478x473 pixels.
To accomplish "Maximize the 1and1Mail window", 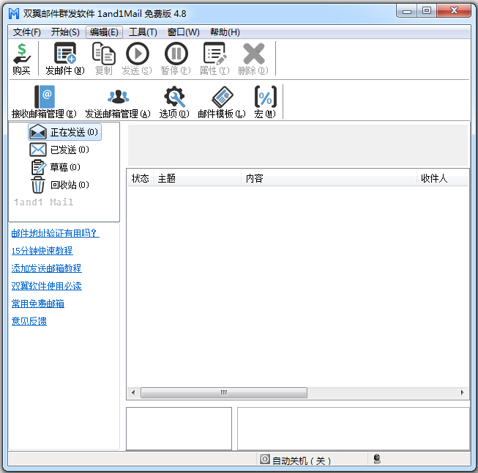I will pyautogui.click(x=427, y=11).
